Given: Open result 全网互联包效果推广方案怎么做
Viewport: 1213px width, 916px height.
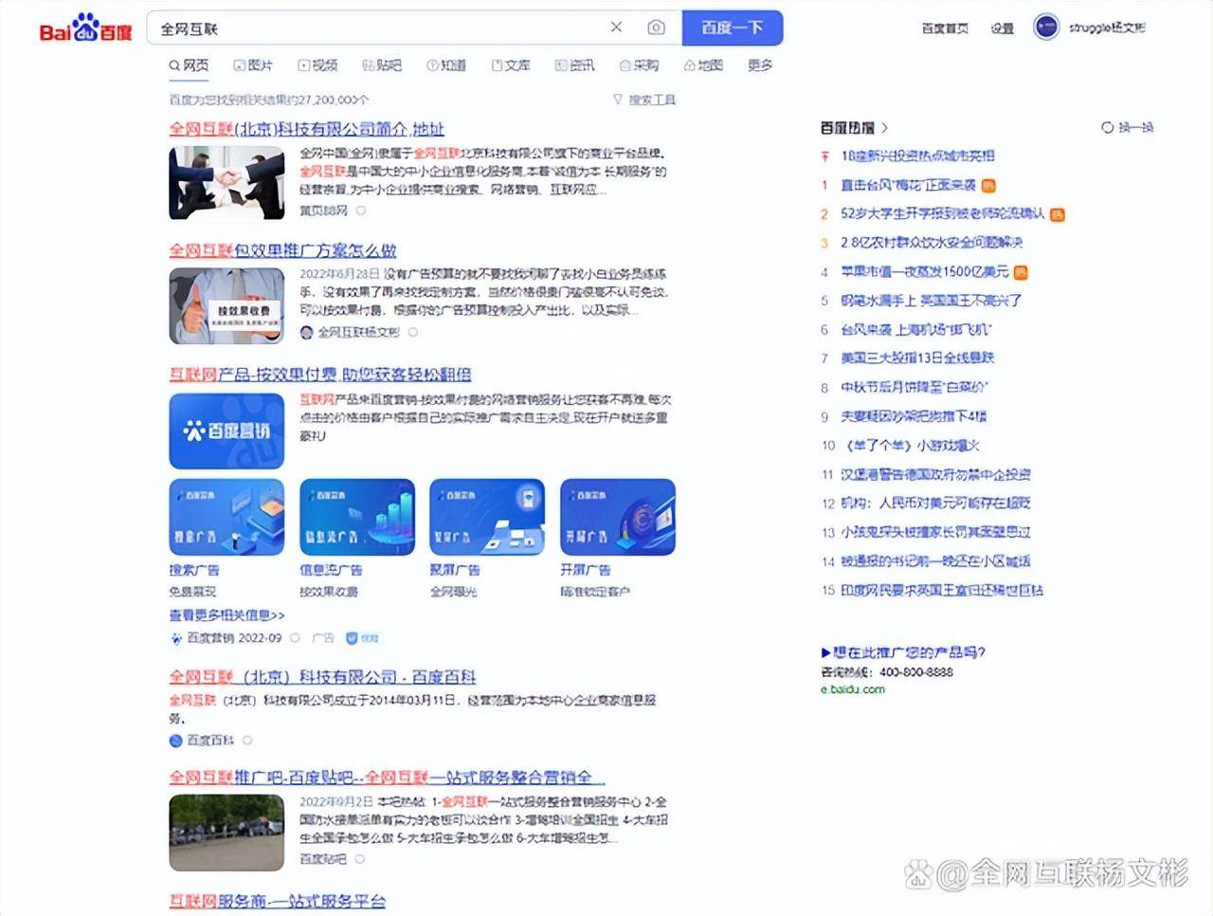Looking at the screenshot, I should [x=282, y=250].
